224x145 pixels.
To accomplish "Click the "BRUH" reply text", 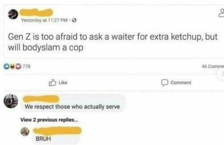I will point(43,139).
